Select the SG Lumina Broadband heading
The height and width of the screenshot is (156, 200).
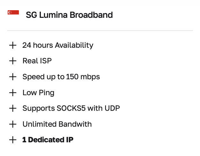(69, 15)
